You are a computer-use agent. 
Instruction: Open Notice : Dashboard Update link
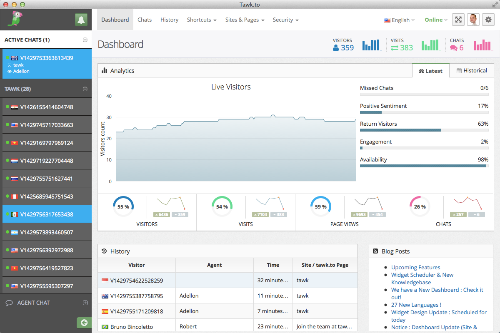(434, 327)
